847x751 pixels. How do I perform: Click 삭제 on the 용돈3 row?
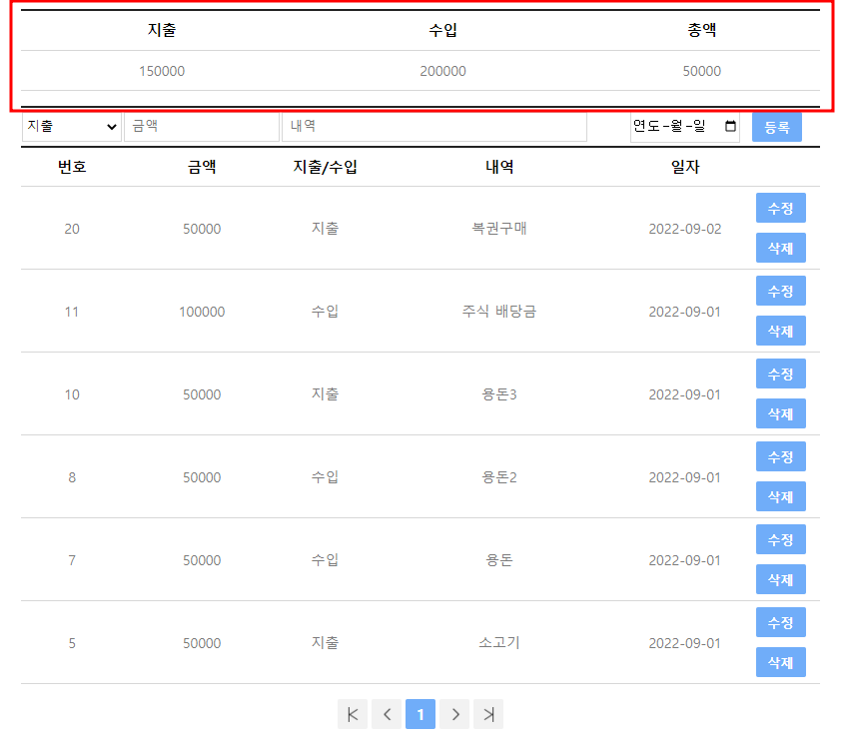[780, 413]
